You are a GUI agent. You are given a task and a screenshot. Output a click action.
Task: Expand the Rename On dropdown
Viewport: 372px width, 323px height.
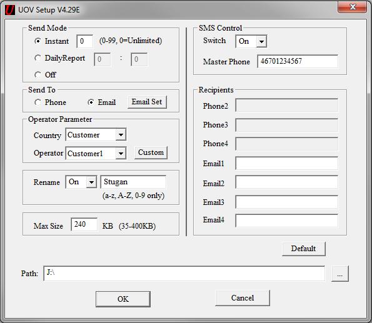91,182
